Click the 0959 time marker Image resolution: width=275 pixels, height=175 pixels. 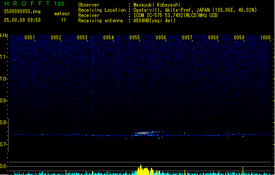[239, 38]
